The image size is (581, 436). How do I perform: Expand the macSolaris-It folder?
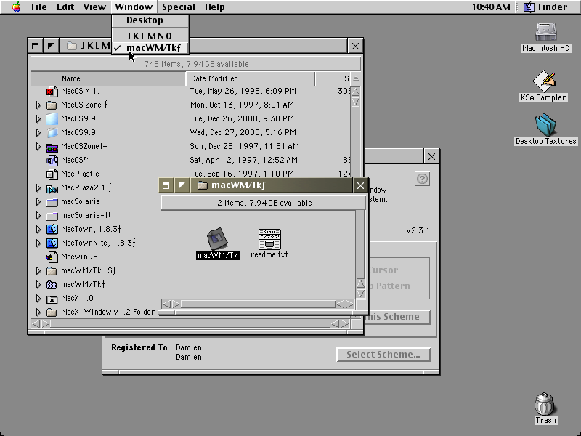coord(38,215)
